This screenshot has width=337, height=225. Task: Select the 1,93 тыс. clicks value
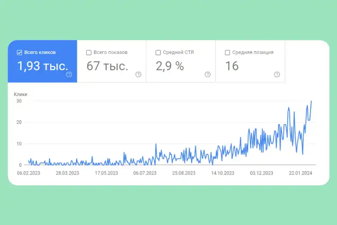(x=42, y=66)
